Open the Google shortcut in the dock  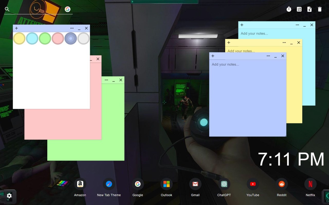[x=138, y=188]
